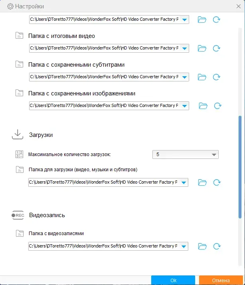This screenshot has width=245, height=285.
Task: Expand the видеозаписями folder path dropdown
Action: tap(184, 246)
